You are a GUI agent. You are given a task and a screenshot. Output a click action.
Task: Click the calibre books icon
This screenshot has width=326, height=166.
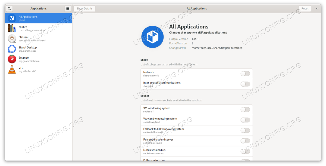tap(12, 28)
